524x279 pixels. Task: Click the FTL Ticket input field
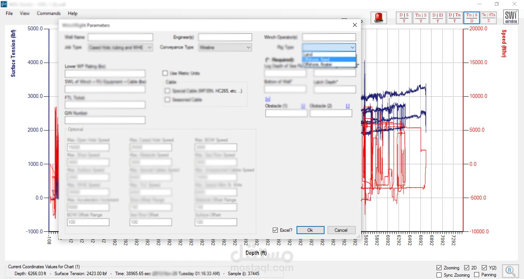105,105
